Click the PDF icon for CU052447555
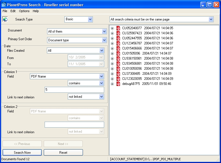Image resolution: width=221 pixels, height=163 pixels. [x=118, y=38]
